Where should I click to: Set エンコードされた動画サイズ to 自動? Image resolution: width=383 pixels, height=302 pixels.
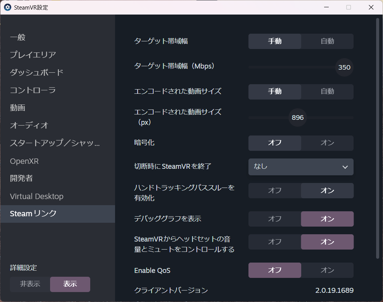327,91
